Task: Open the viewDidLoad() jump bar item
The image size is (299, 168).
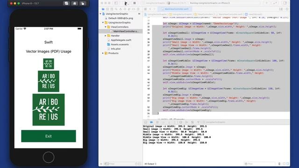Action: (x=254, y=14)
